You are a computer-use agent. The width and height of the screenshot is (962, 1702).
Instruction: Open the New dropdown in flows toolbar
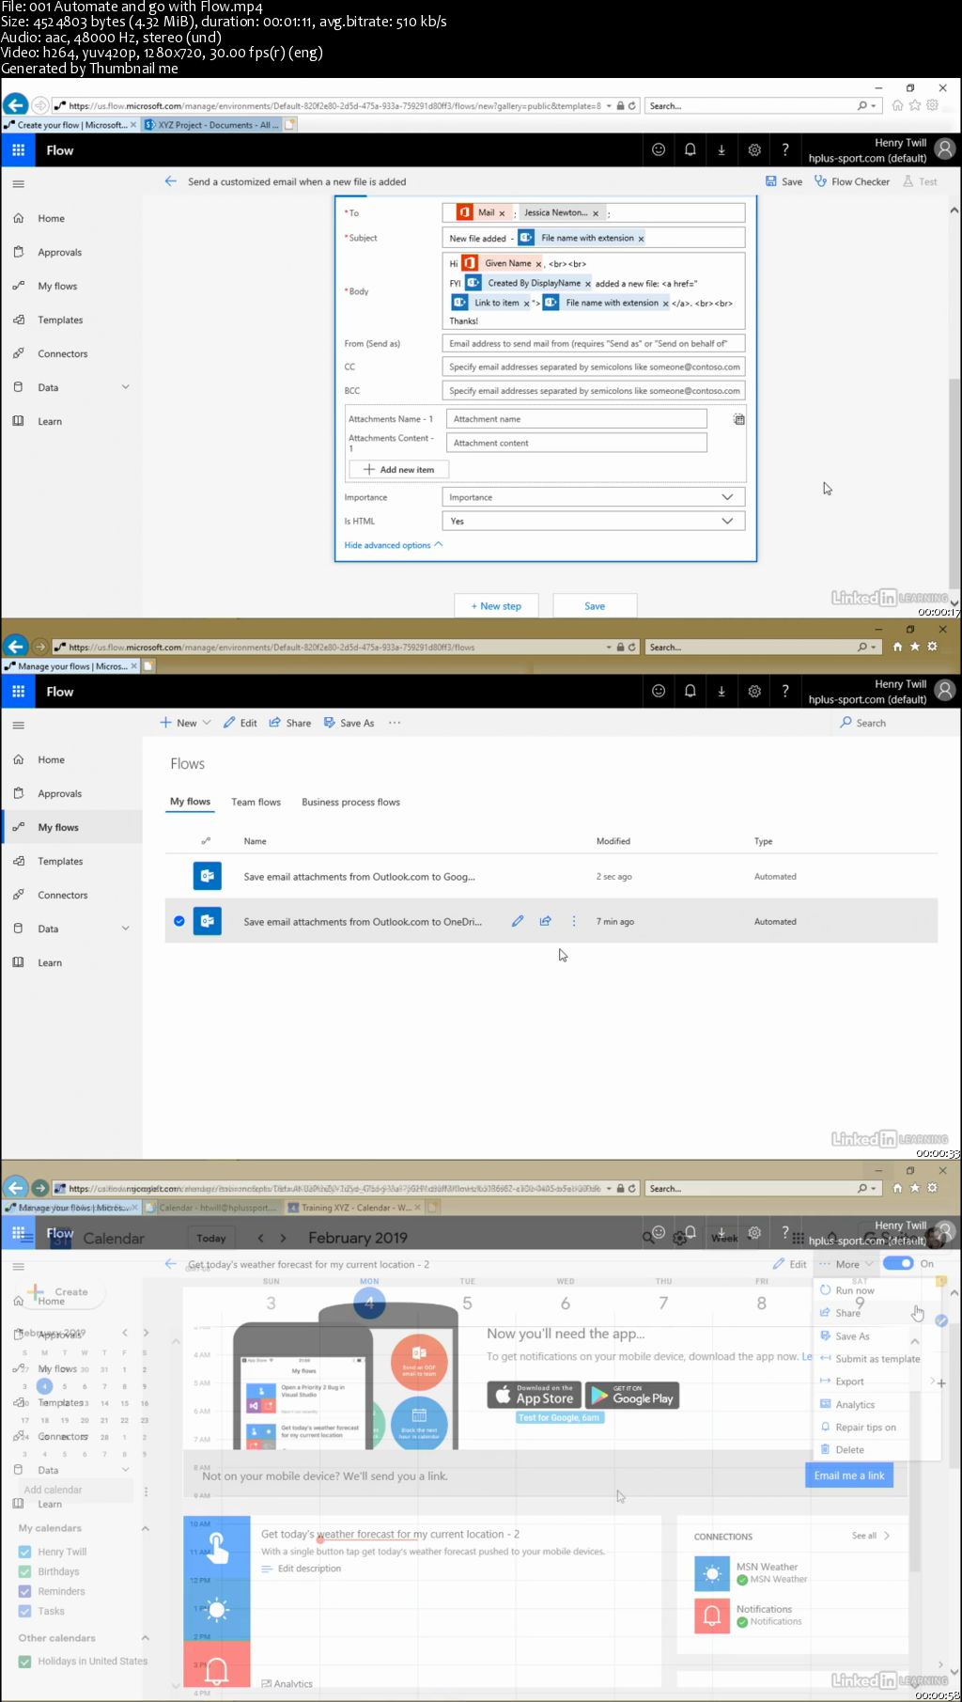point(185,723)
